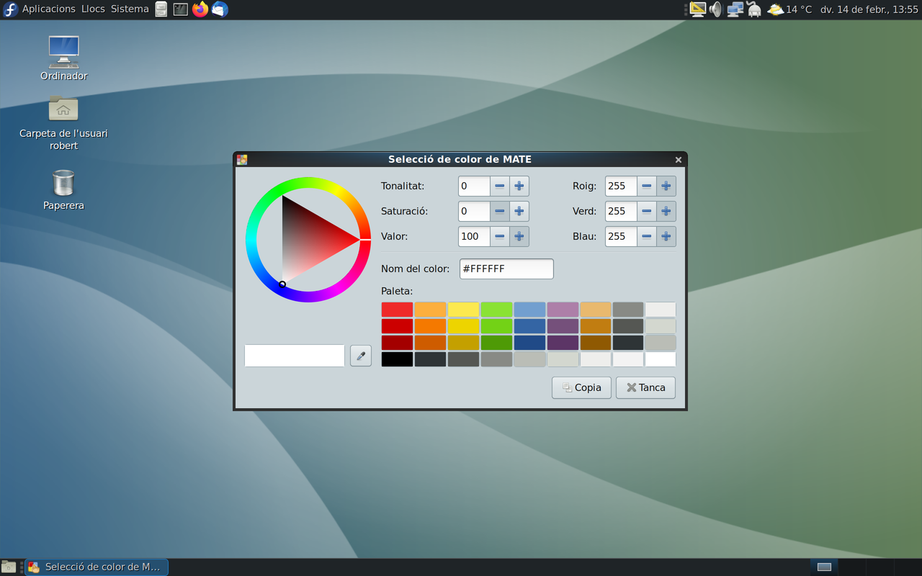
Task: Click the volume speaker tray icon
Action: pos(715,9)
